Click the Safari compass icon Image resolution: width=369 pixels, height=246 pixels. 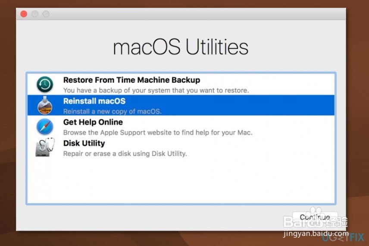[45, 127]
